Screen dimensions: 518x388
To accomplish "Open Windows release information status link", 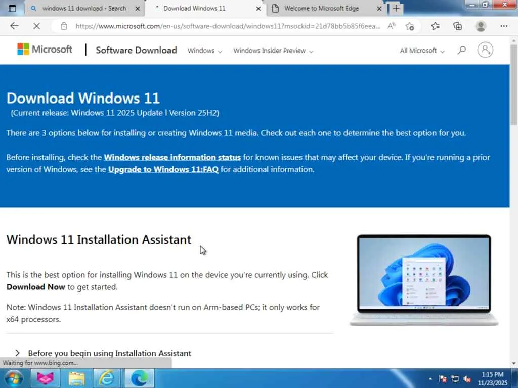I will click(172, 157).
